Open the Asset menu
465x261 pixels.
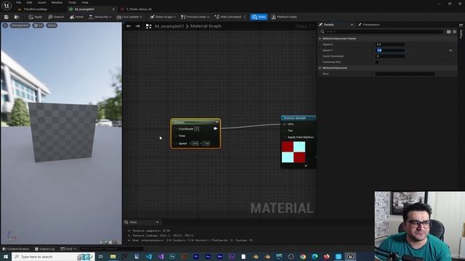pyautogui.click(x=41, y=2)
